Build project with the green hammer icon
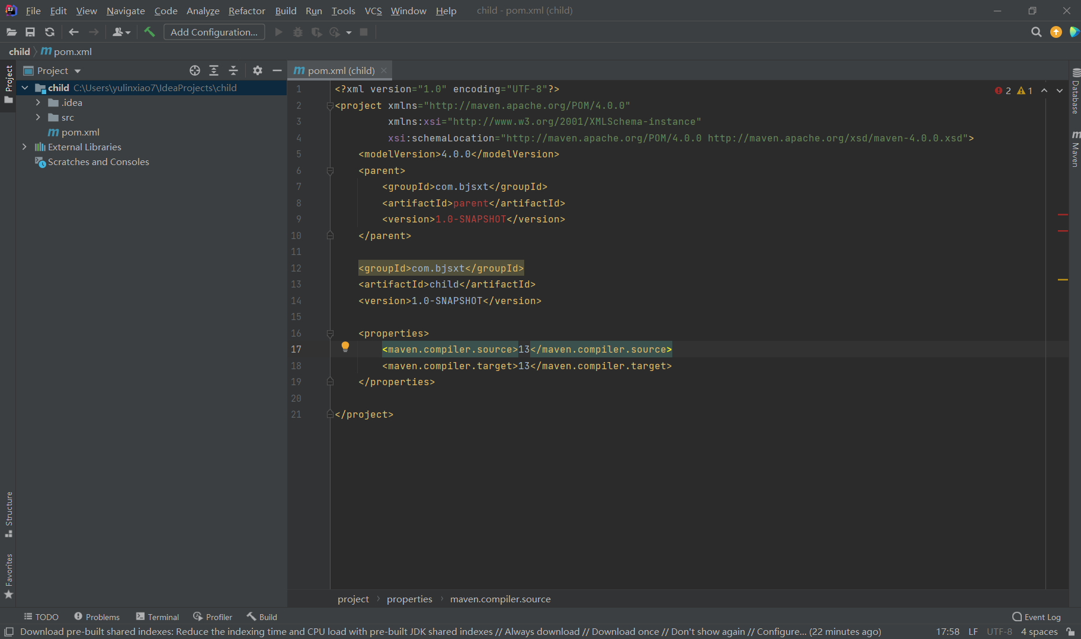The image size is (1081, 639). [149, 32]
